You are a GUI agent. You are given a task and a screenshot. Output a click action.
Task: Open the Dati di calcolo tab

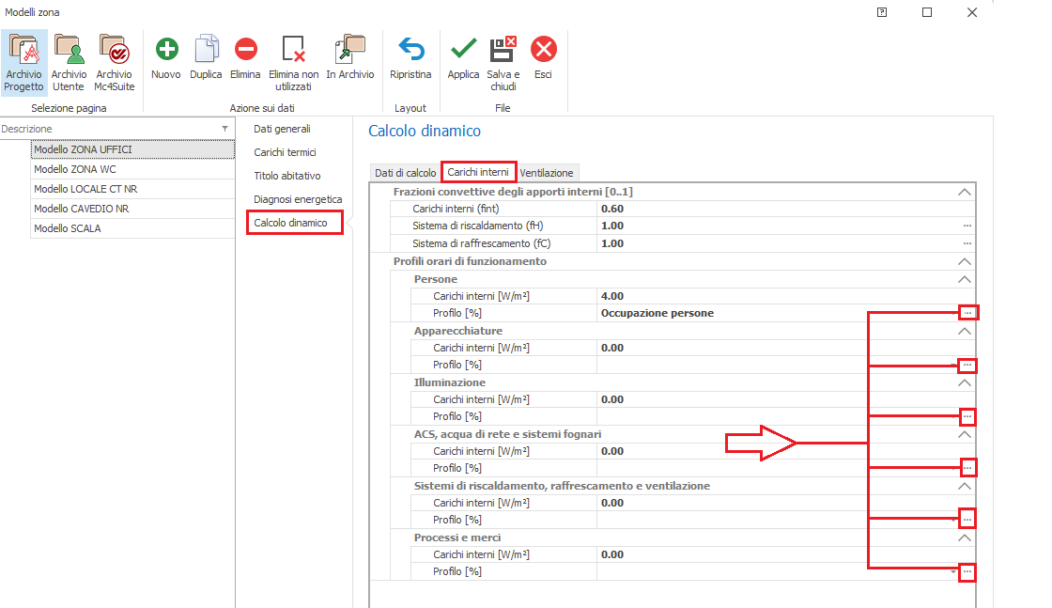coord(405,173)
